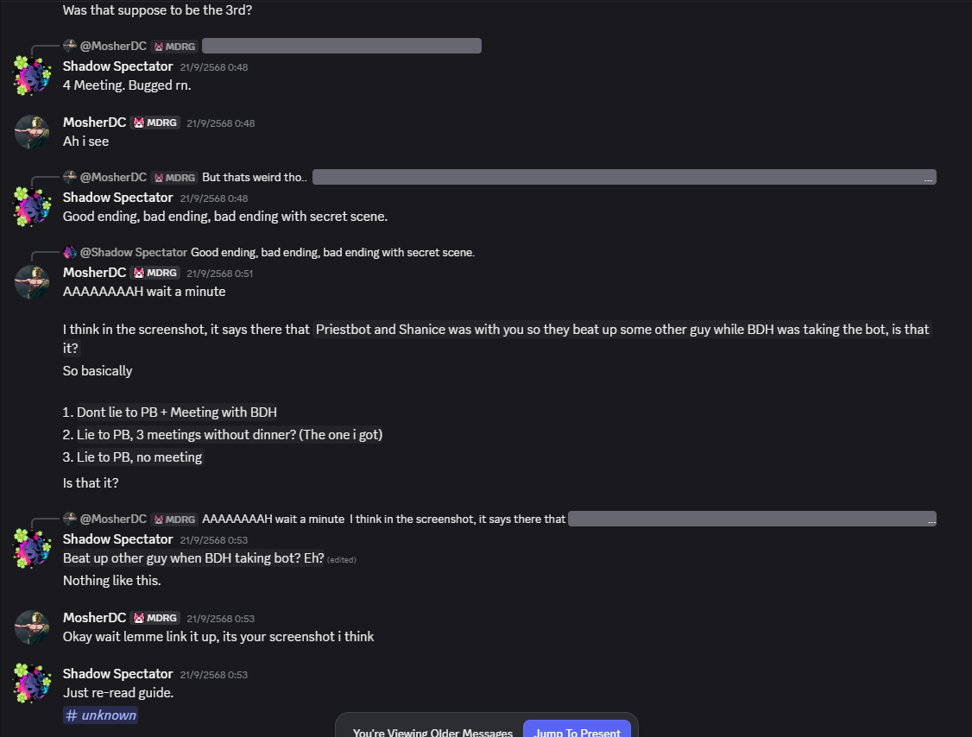Click MosherDC's avatar beside "Okay wait lemme link it up"

(x=33, y=627)
